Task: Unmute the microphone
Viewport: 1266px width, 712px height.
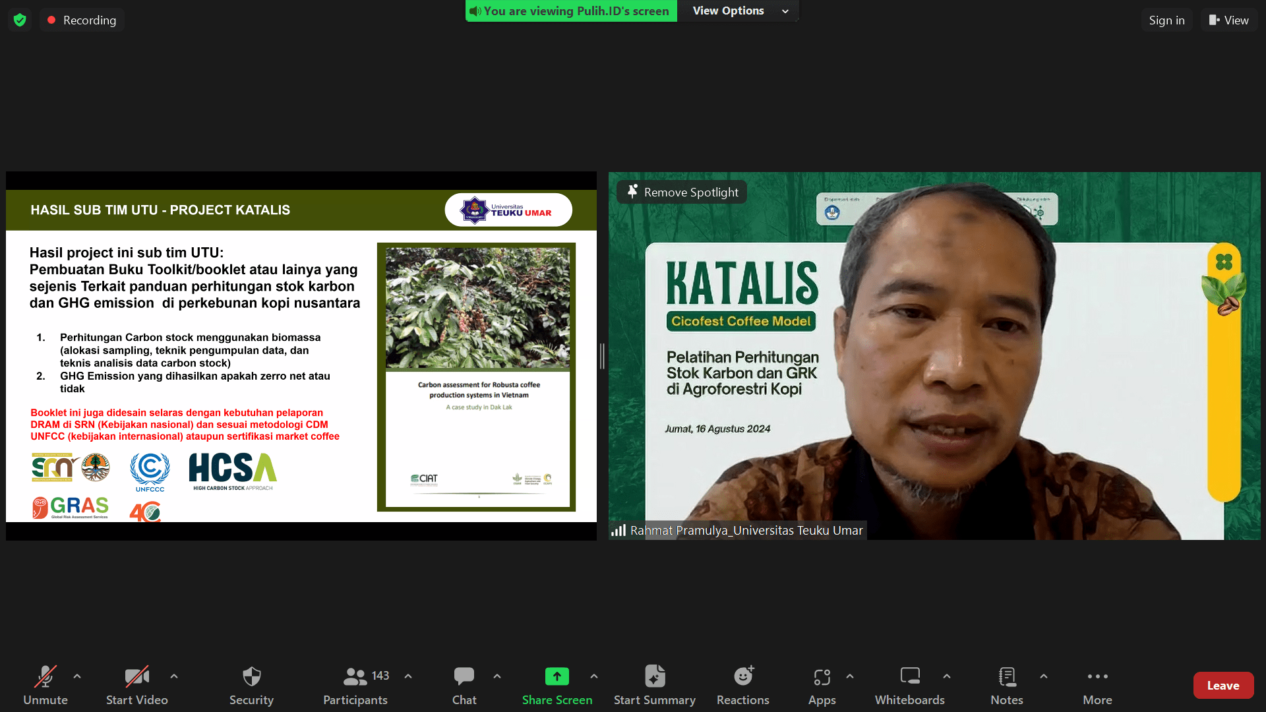Action: tap(45, 686)
